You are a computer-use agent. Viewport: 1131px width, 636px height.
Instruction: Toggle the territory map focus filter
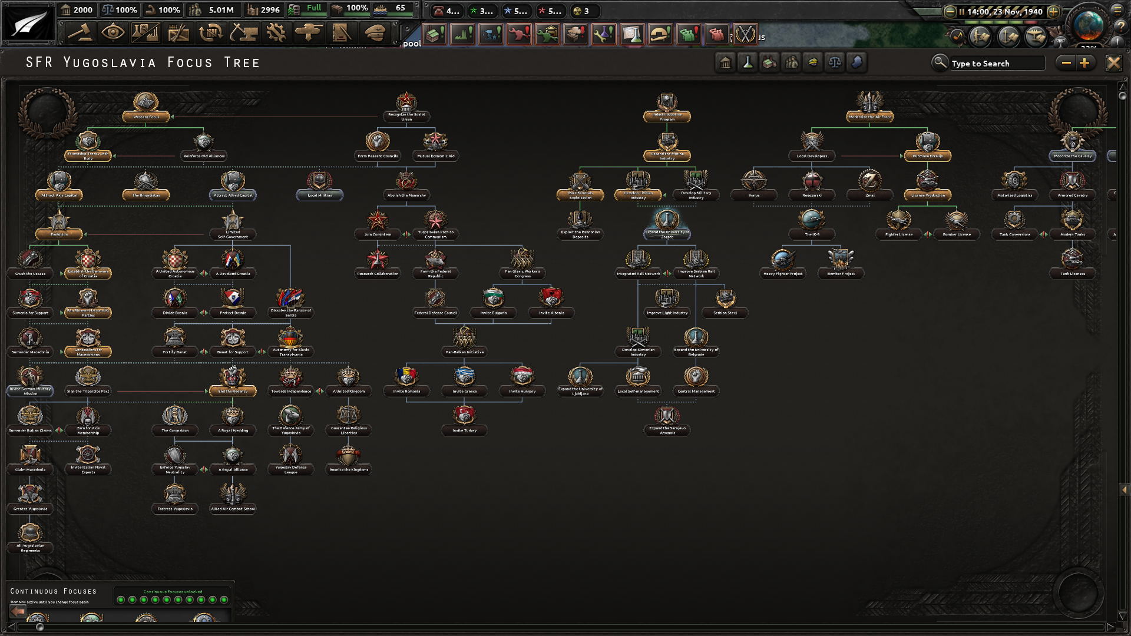pyautogui.click(x=856, y=62)
